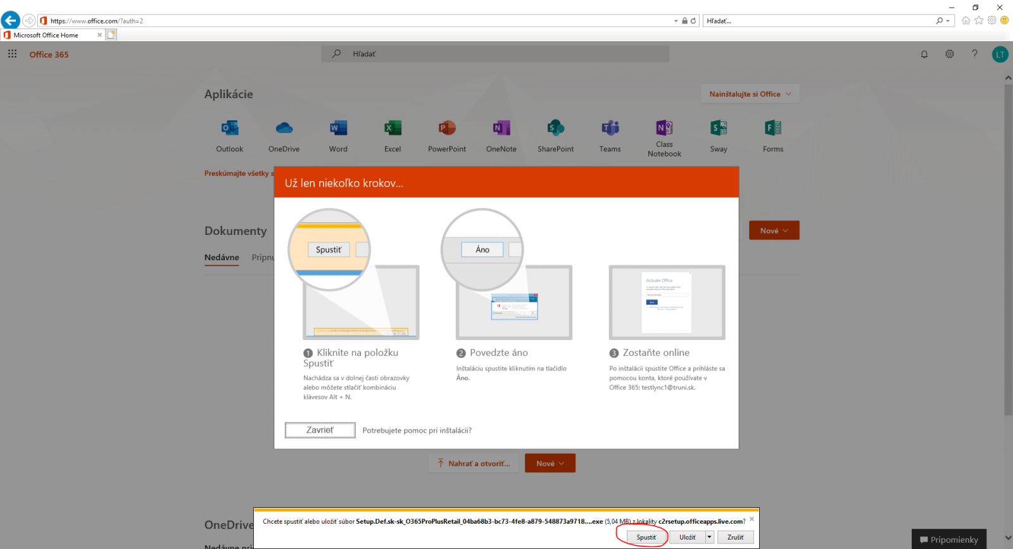Click the scrollbar down arrow
Screen dimensions: 1013x549
(1008, 538)
